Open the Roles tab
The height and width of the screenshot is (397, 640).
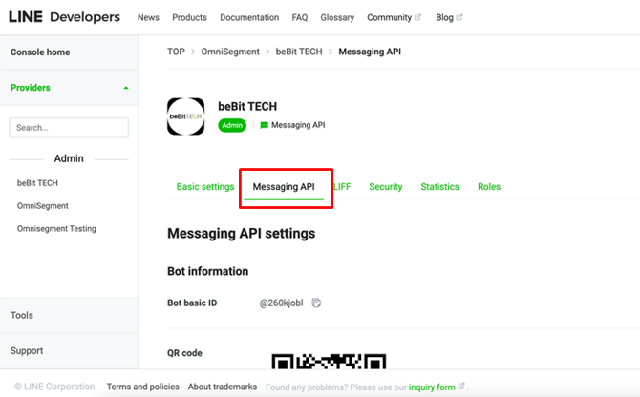[488, 187]
